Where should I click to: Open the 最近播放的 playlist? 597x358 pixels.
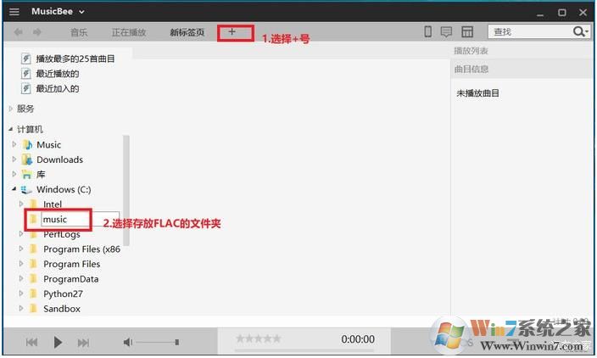click(x=58, y=74)
